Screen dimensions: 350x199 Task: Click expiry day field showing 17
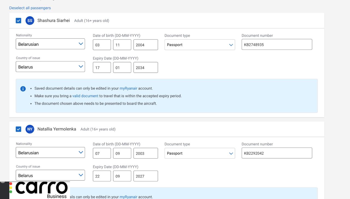click(102, 68)
